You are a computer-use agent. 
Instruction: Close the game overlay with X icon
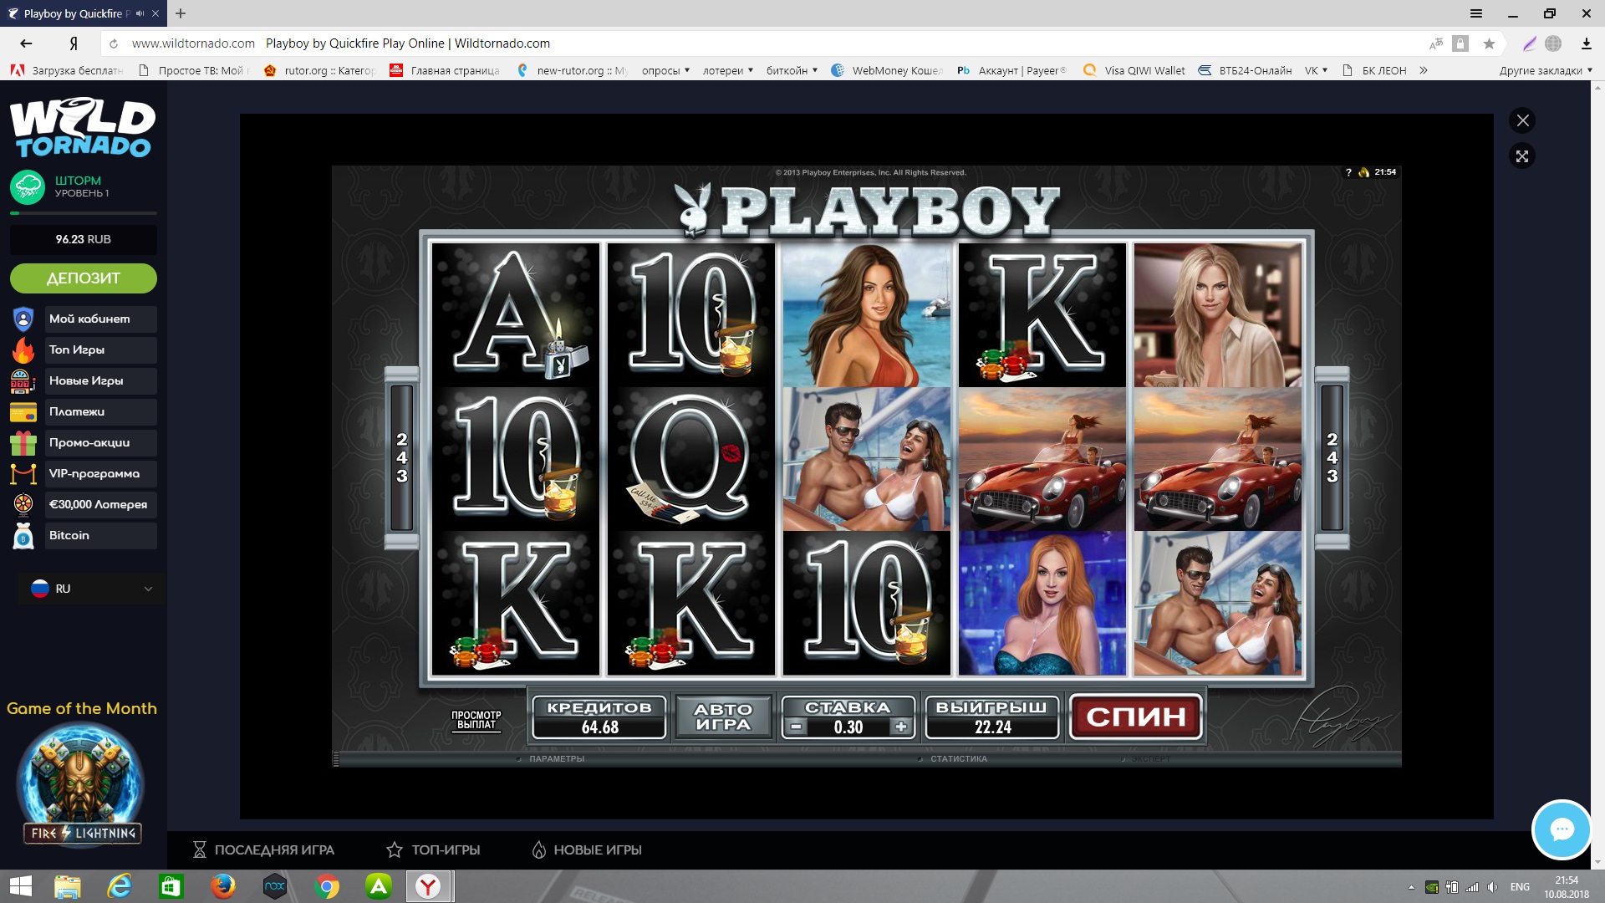click(x=1522, y=120)
